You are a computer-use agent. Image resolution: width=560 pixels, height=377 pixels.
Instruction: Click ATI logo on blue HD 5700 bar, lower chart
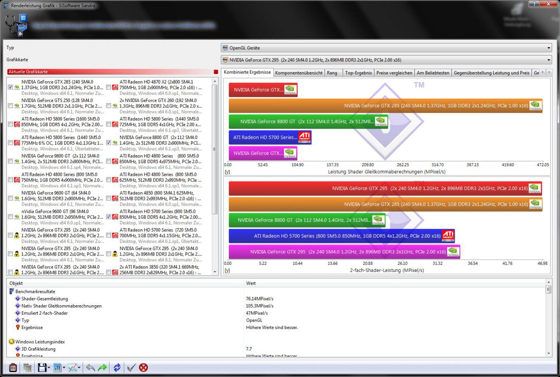pos(448,236)
